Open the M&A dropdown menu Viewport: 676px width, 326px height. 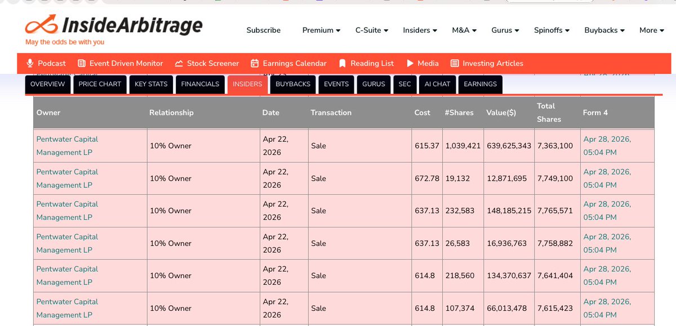[x=464, y=30]
